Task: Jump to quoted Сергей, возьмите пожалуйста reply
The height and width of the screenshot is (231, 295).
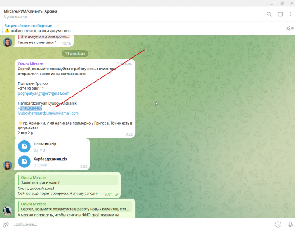Action: (x=75, y=207)
